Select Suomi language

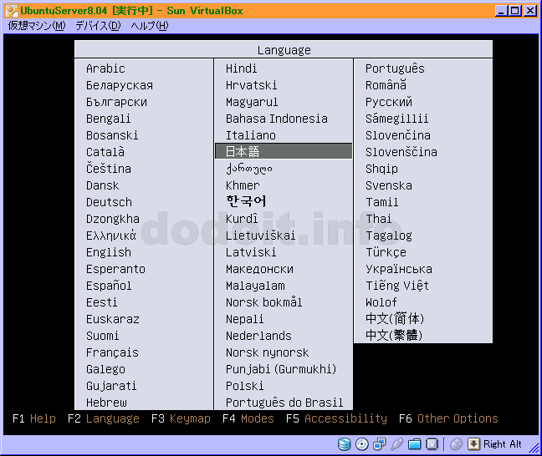pyautogui.click(x=102, y=336)
